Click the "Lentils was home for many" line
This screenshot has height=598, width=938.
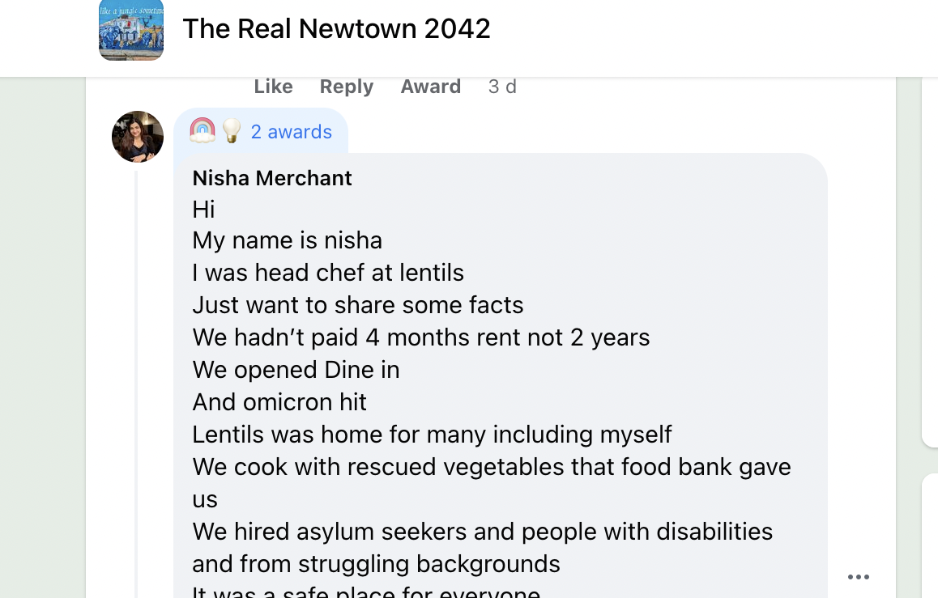(x=432, y=435)
